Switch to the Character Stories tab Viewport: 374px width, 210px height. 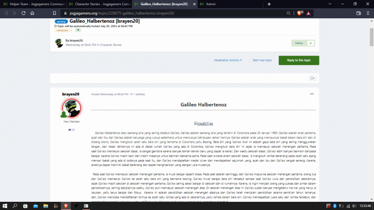pyautogui.click(x=99, y=4)
